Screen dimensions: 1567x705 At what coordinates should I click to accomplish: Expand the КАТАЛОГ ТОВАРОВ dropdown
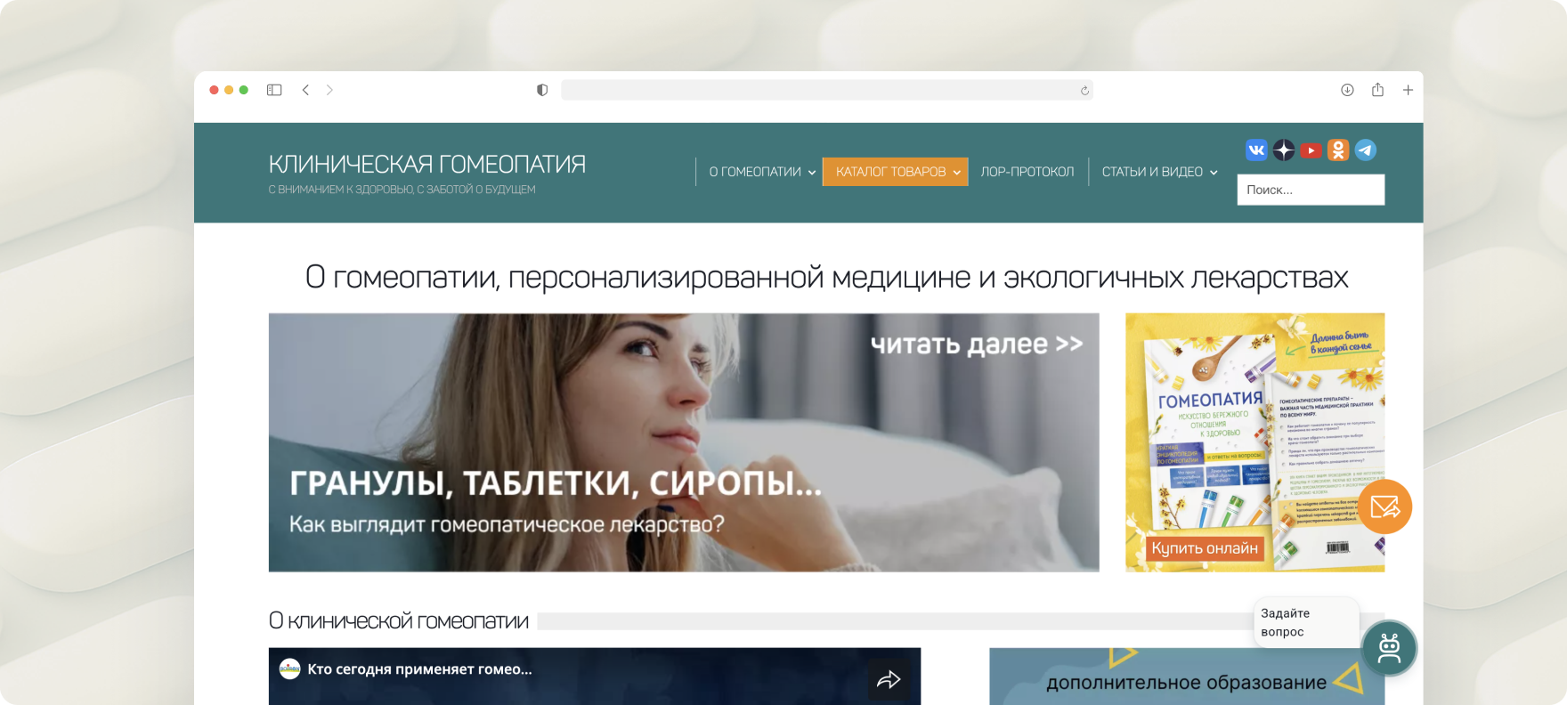895,172
